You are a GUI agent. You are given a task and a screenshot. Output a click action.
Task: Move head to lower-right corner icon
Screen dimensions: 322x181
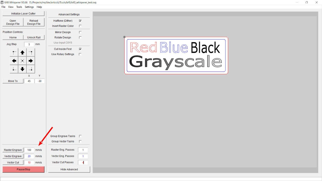pos(30,69)
